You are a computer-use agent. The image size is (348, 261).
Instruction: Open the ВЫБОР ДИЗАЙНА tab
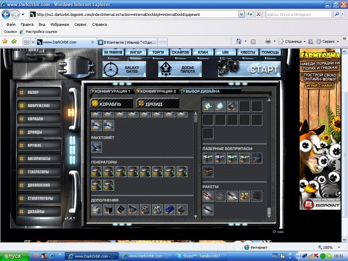click(x=203, y=91)
